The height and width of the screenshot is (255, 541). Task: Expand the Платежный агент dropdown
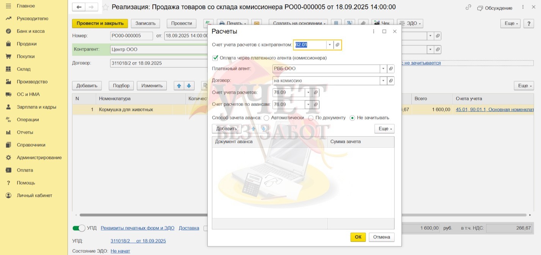click(384, 69)
